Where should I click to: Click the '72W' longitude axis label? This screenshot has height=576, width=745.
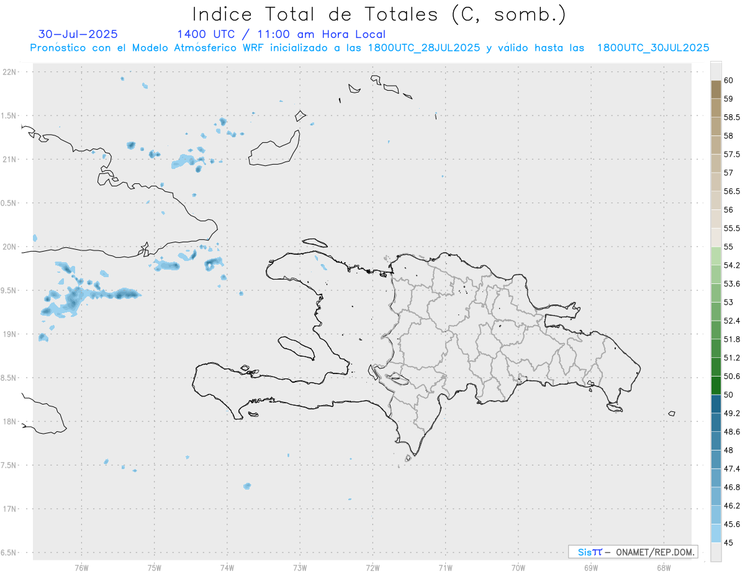pos(372,567)
